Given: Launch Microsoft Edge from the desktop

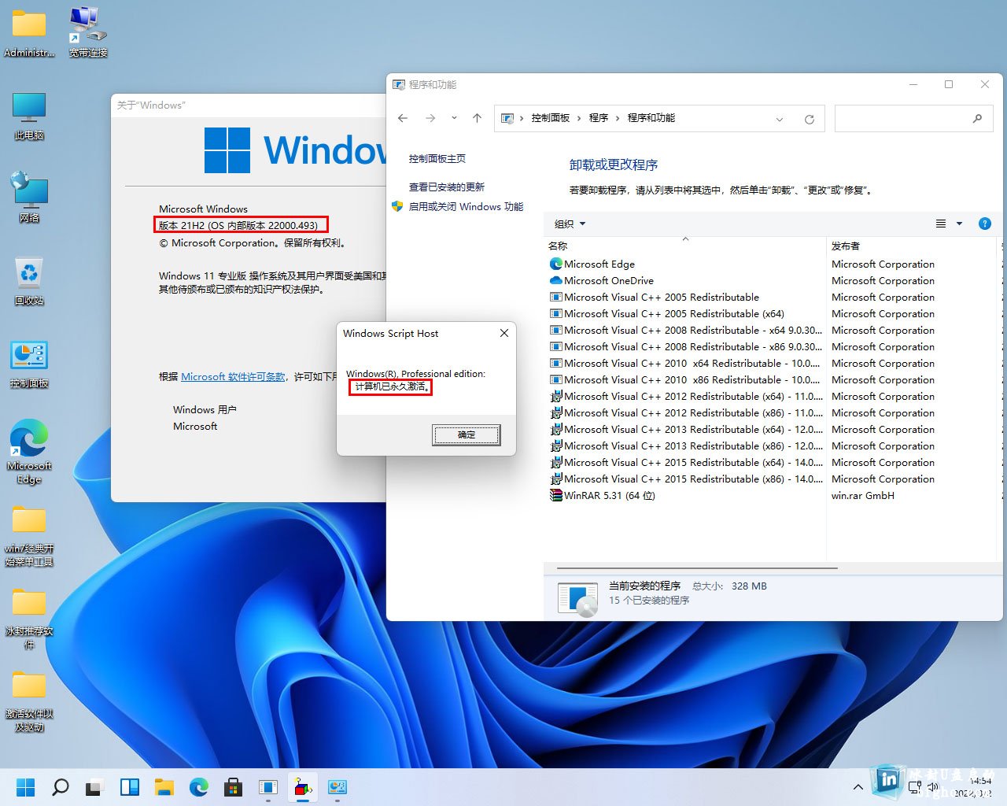Looking at the screenshot, I should 29,452.
